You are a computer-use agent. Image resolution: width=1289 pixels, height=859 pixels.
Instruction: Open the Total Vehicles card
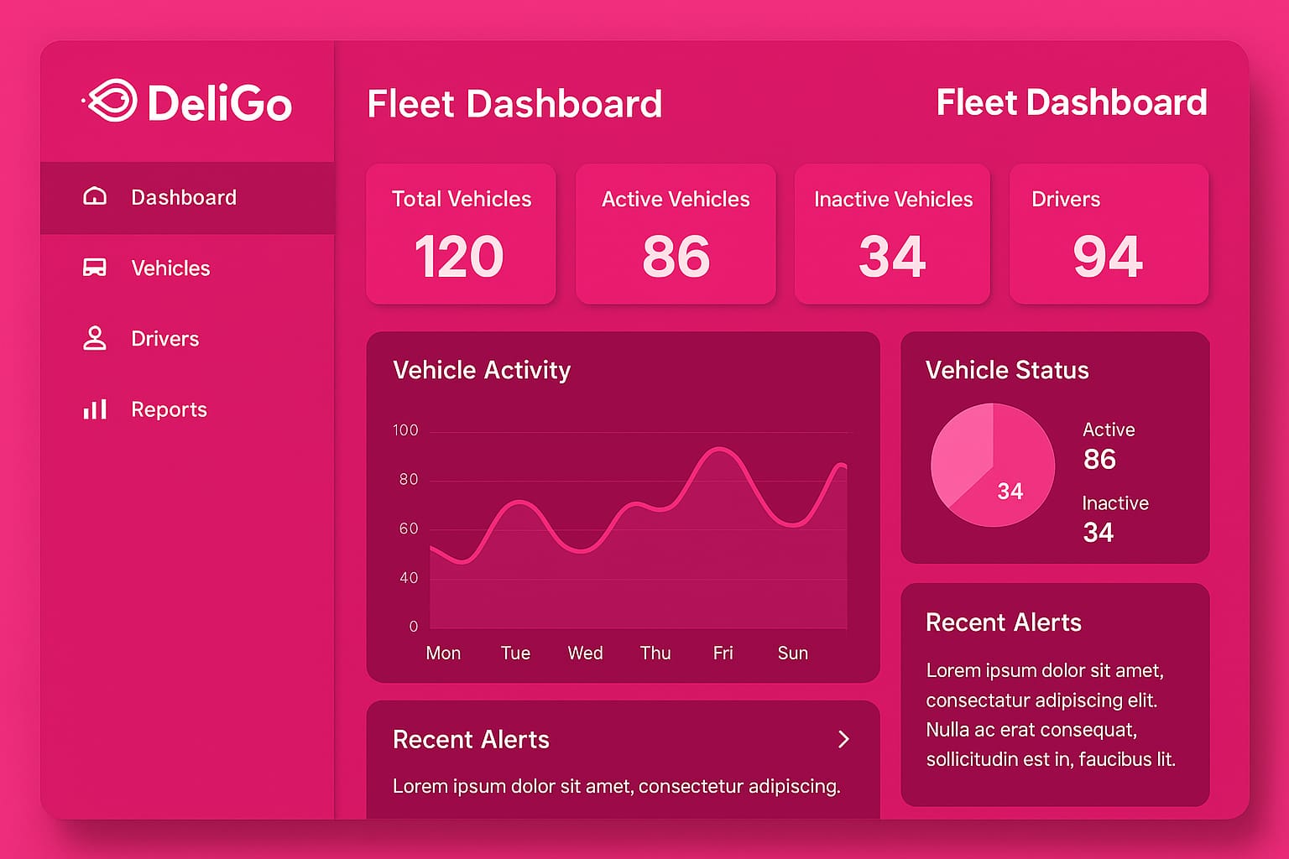[461, 235]
